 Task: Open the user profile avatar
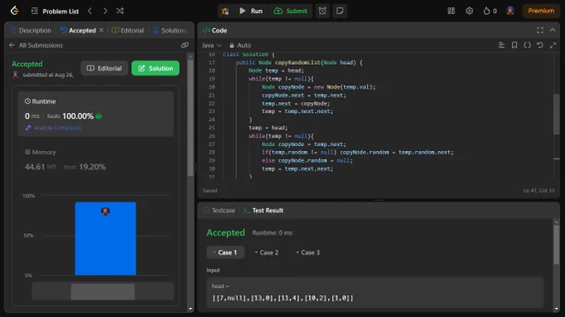coord(510,11)
